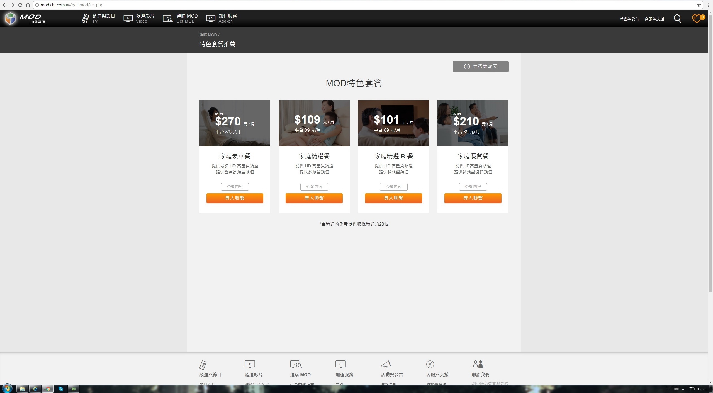Open the 隨選影片 Video menu
The image size is (713, 393).
[139, 18]
